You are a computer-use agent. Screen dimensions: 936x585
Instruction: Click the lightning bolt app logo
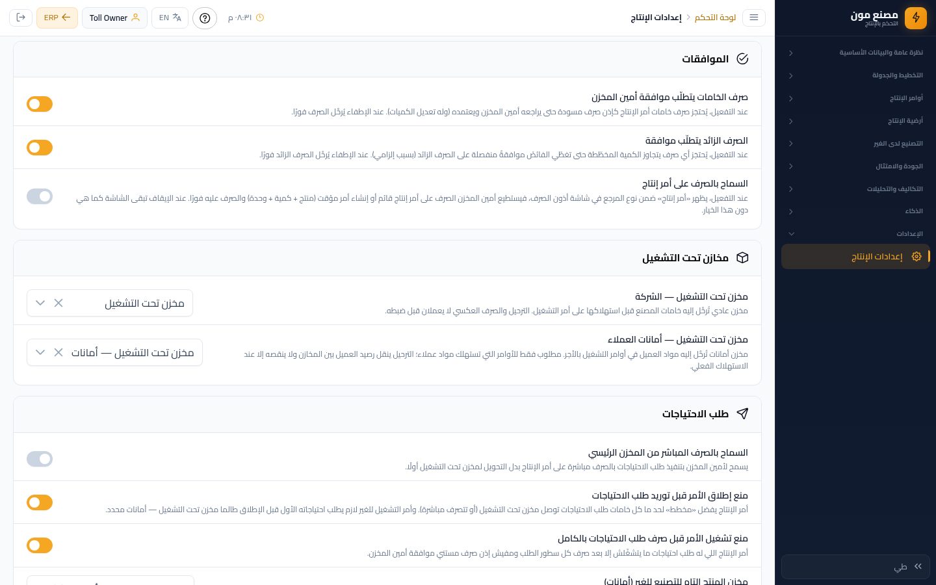coord(916,18)
